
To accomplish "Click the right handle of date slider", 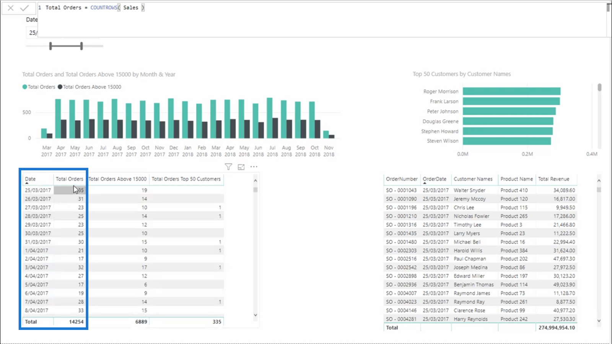I will coord(81,46).
